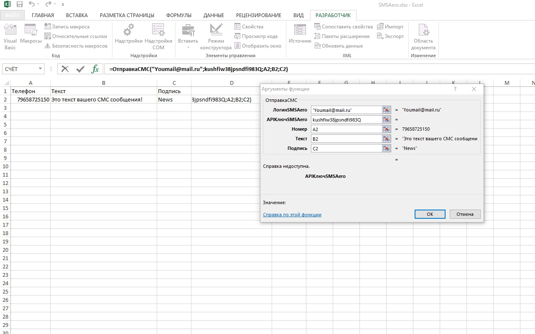The width and height of the screenshot is (535, 334).
Task: Open Безопасность макросов settings
Action: 76,46
